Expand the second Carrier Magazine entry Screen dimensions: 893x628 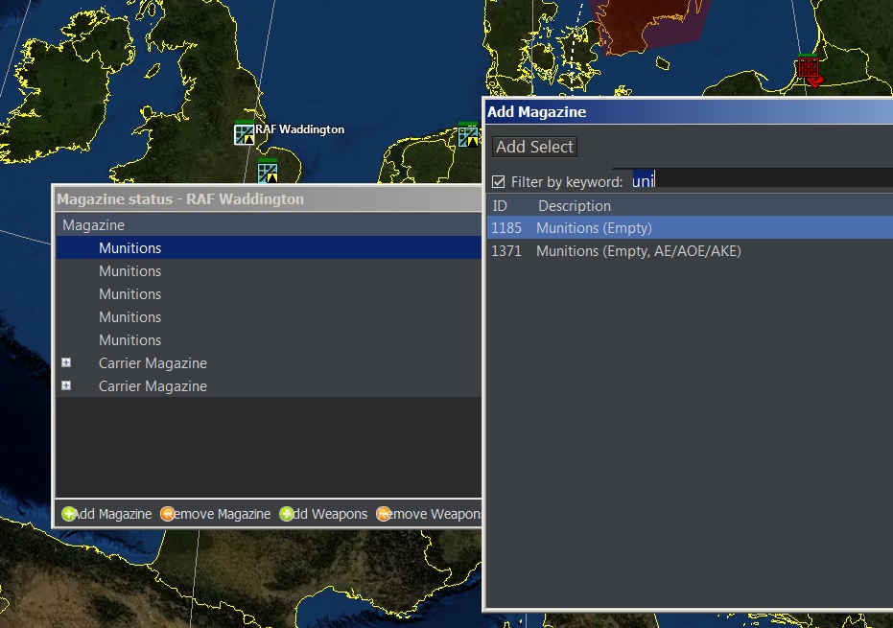pos(66,385)
